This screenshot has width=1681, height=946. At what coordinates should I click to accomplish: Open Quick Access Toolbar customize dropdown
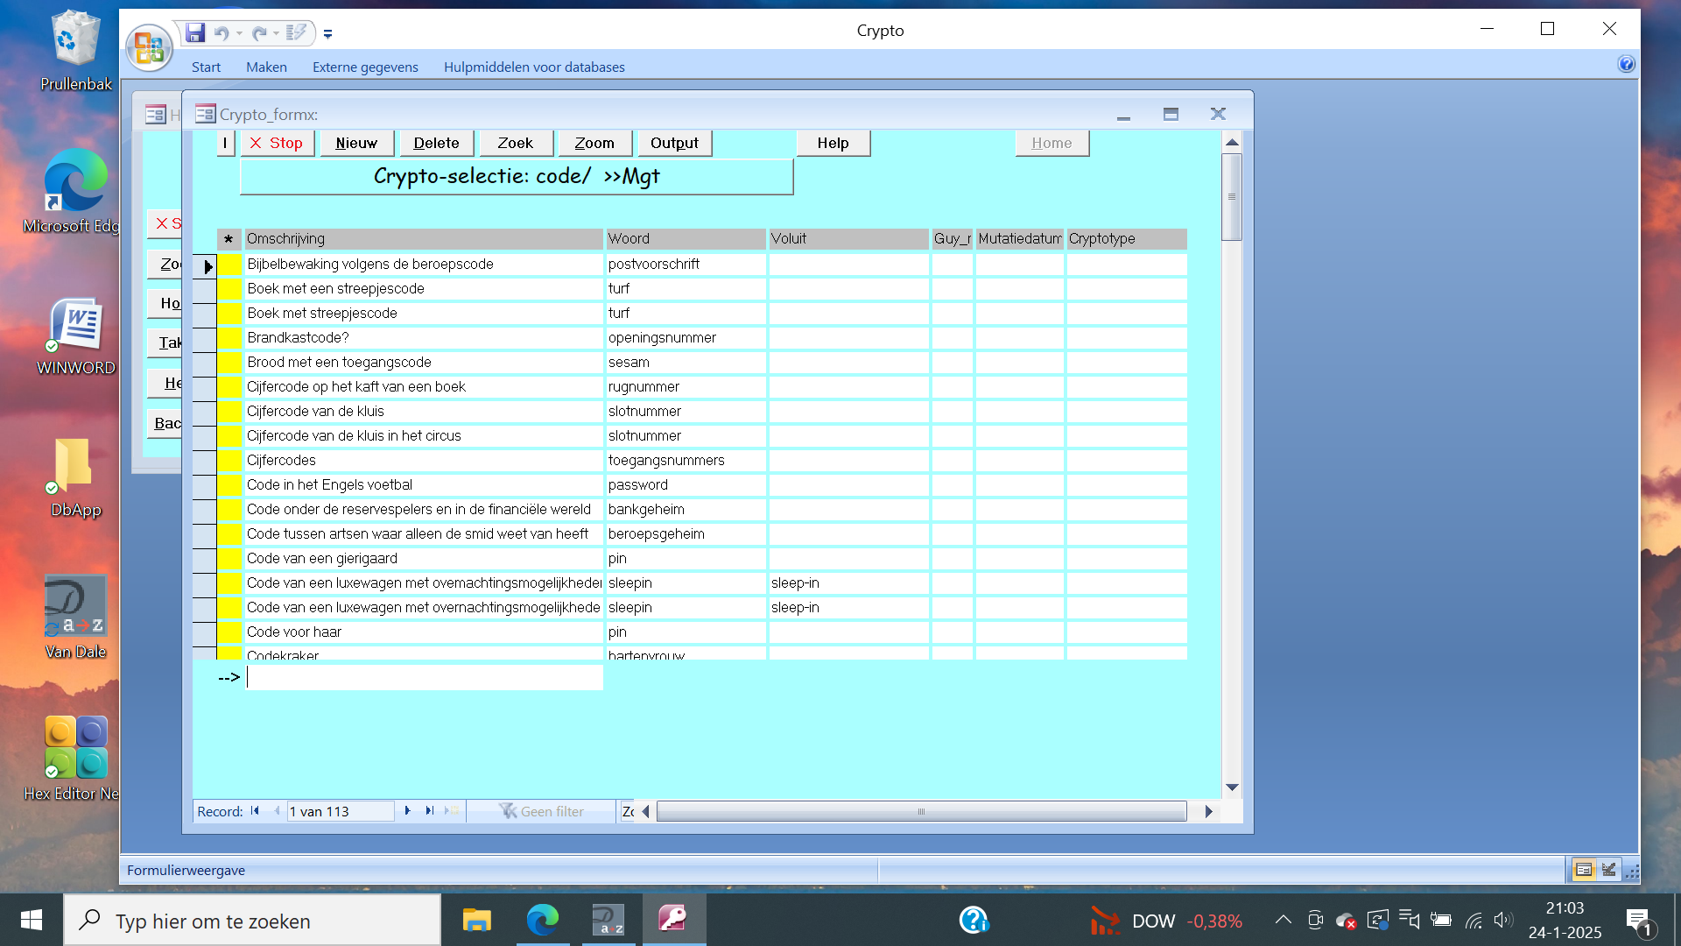[327, 34]
